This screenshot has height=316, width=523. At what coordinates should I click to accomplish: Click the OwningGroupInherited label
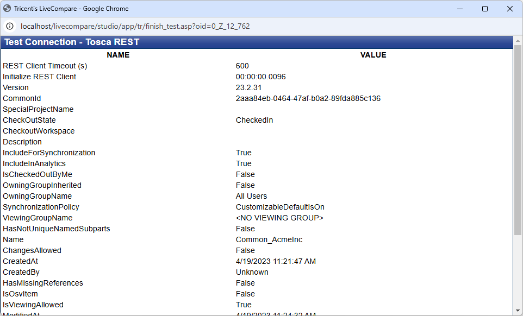click(x=42, y=186)
